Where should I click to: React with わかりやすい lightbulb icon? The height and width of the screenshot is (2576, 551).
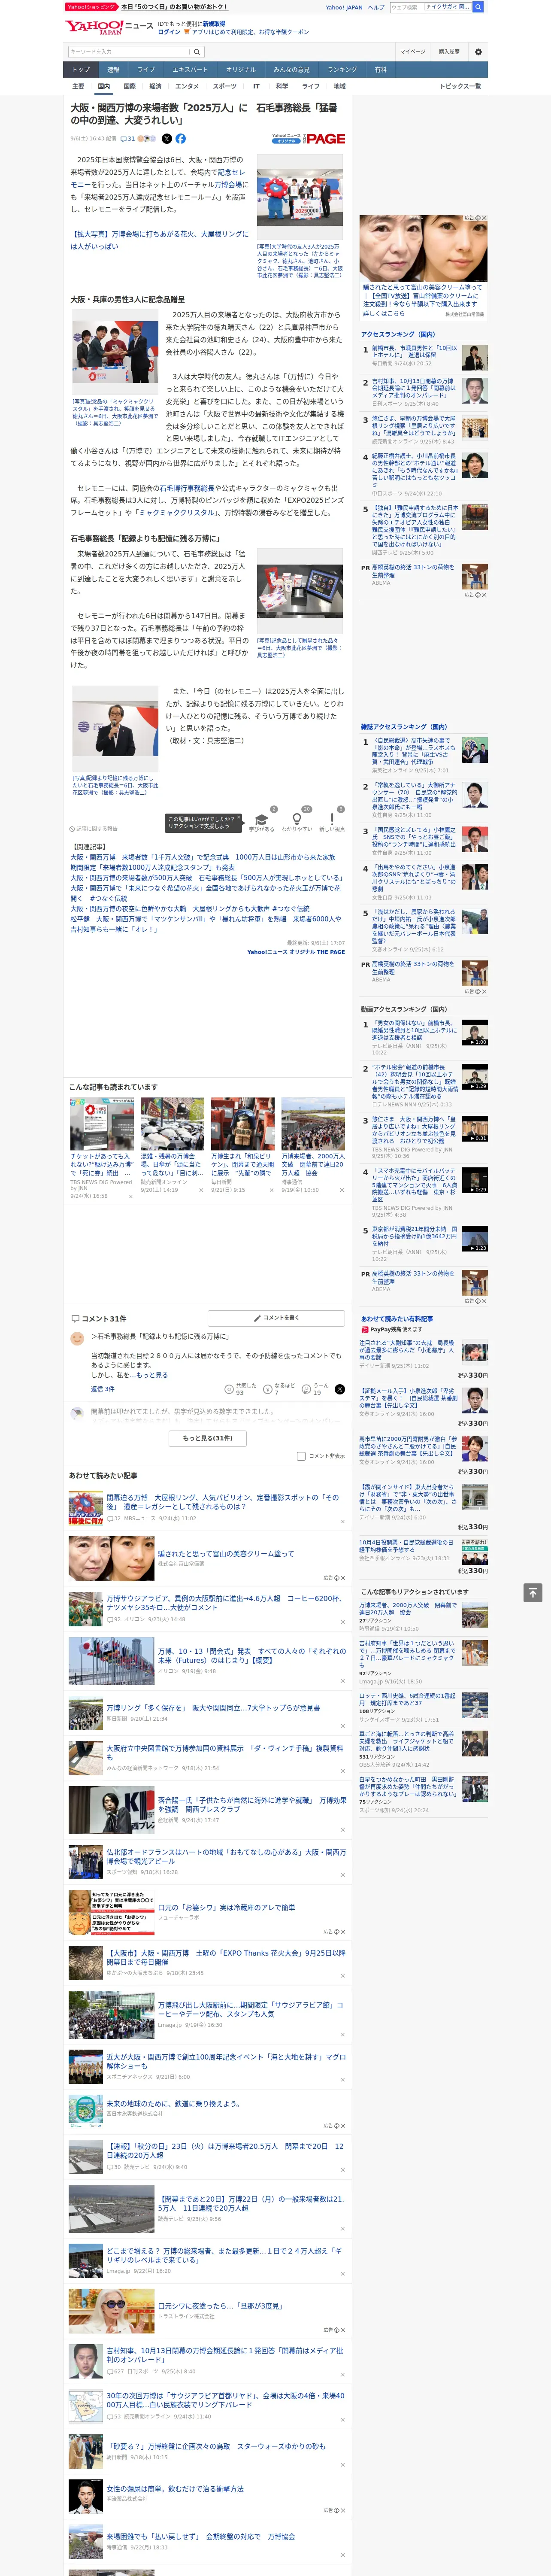coord(296,820)
